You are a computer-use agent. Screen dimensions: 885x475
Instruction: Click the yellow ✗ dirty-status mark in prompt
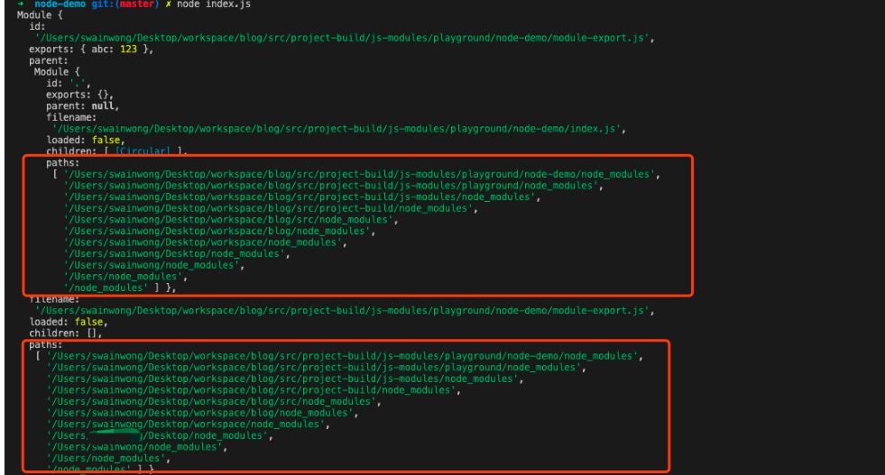168,5
